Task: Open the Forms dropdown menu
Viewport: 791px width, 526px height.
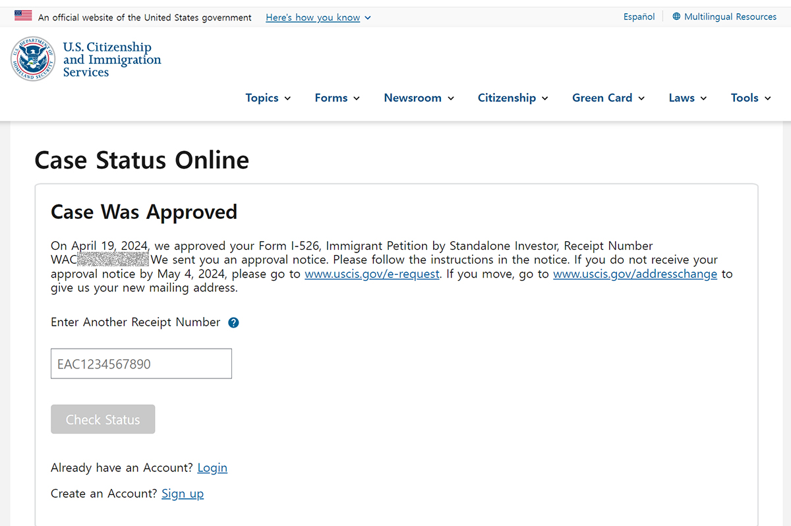Action: pyautogui.click(x=337, y=98)
